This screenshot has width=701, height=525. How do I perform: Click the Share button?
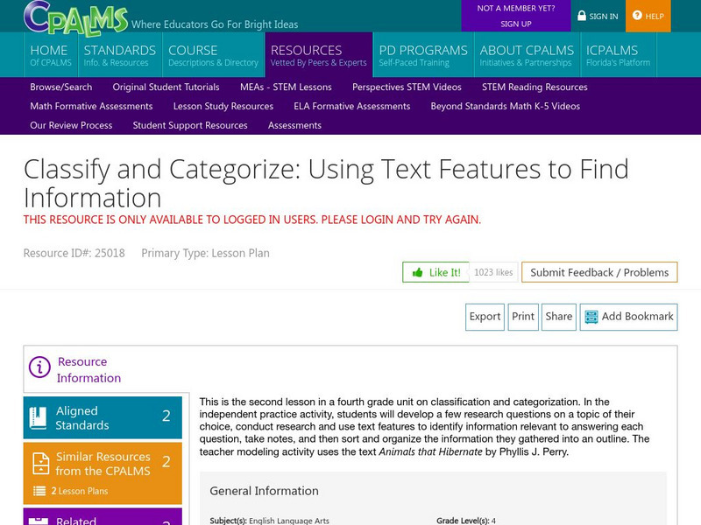click(x=558, y=317)
